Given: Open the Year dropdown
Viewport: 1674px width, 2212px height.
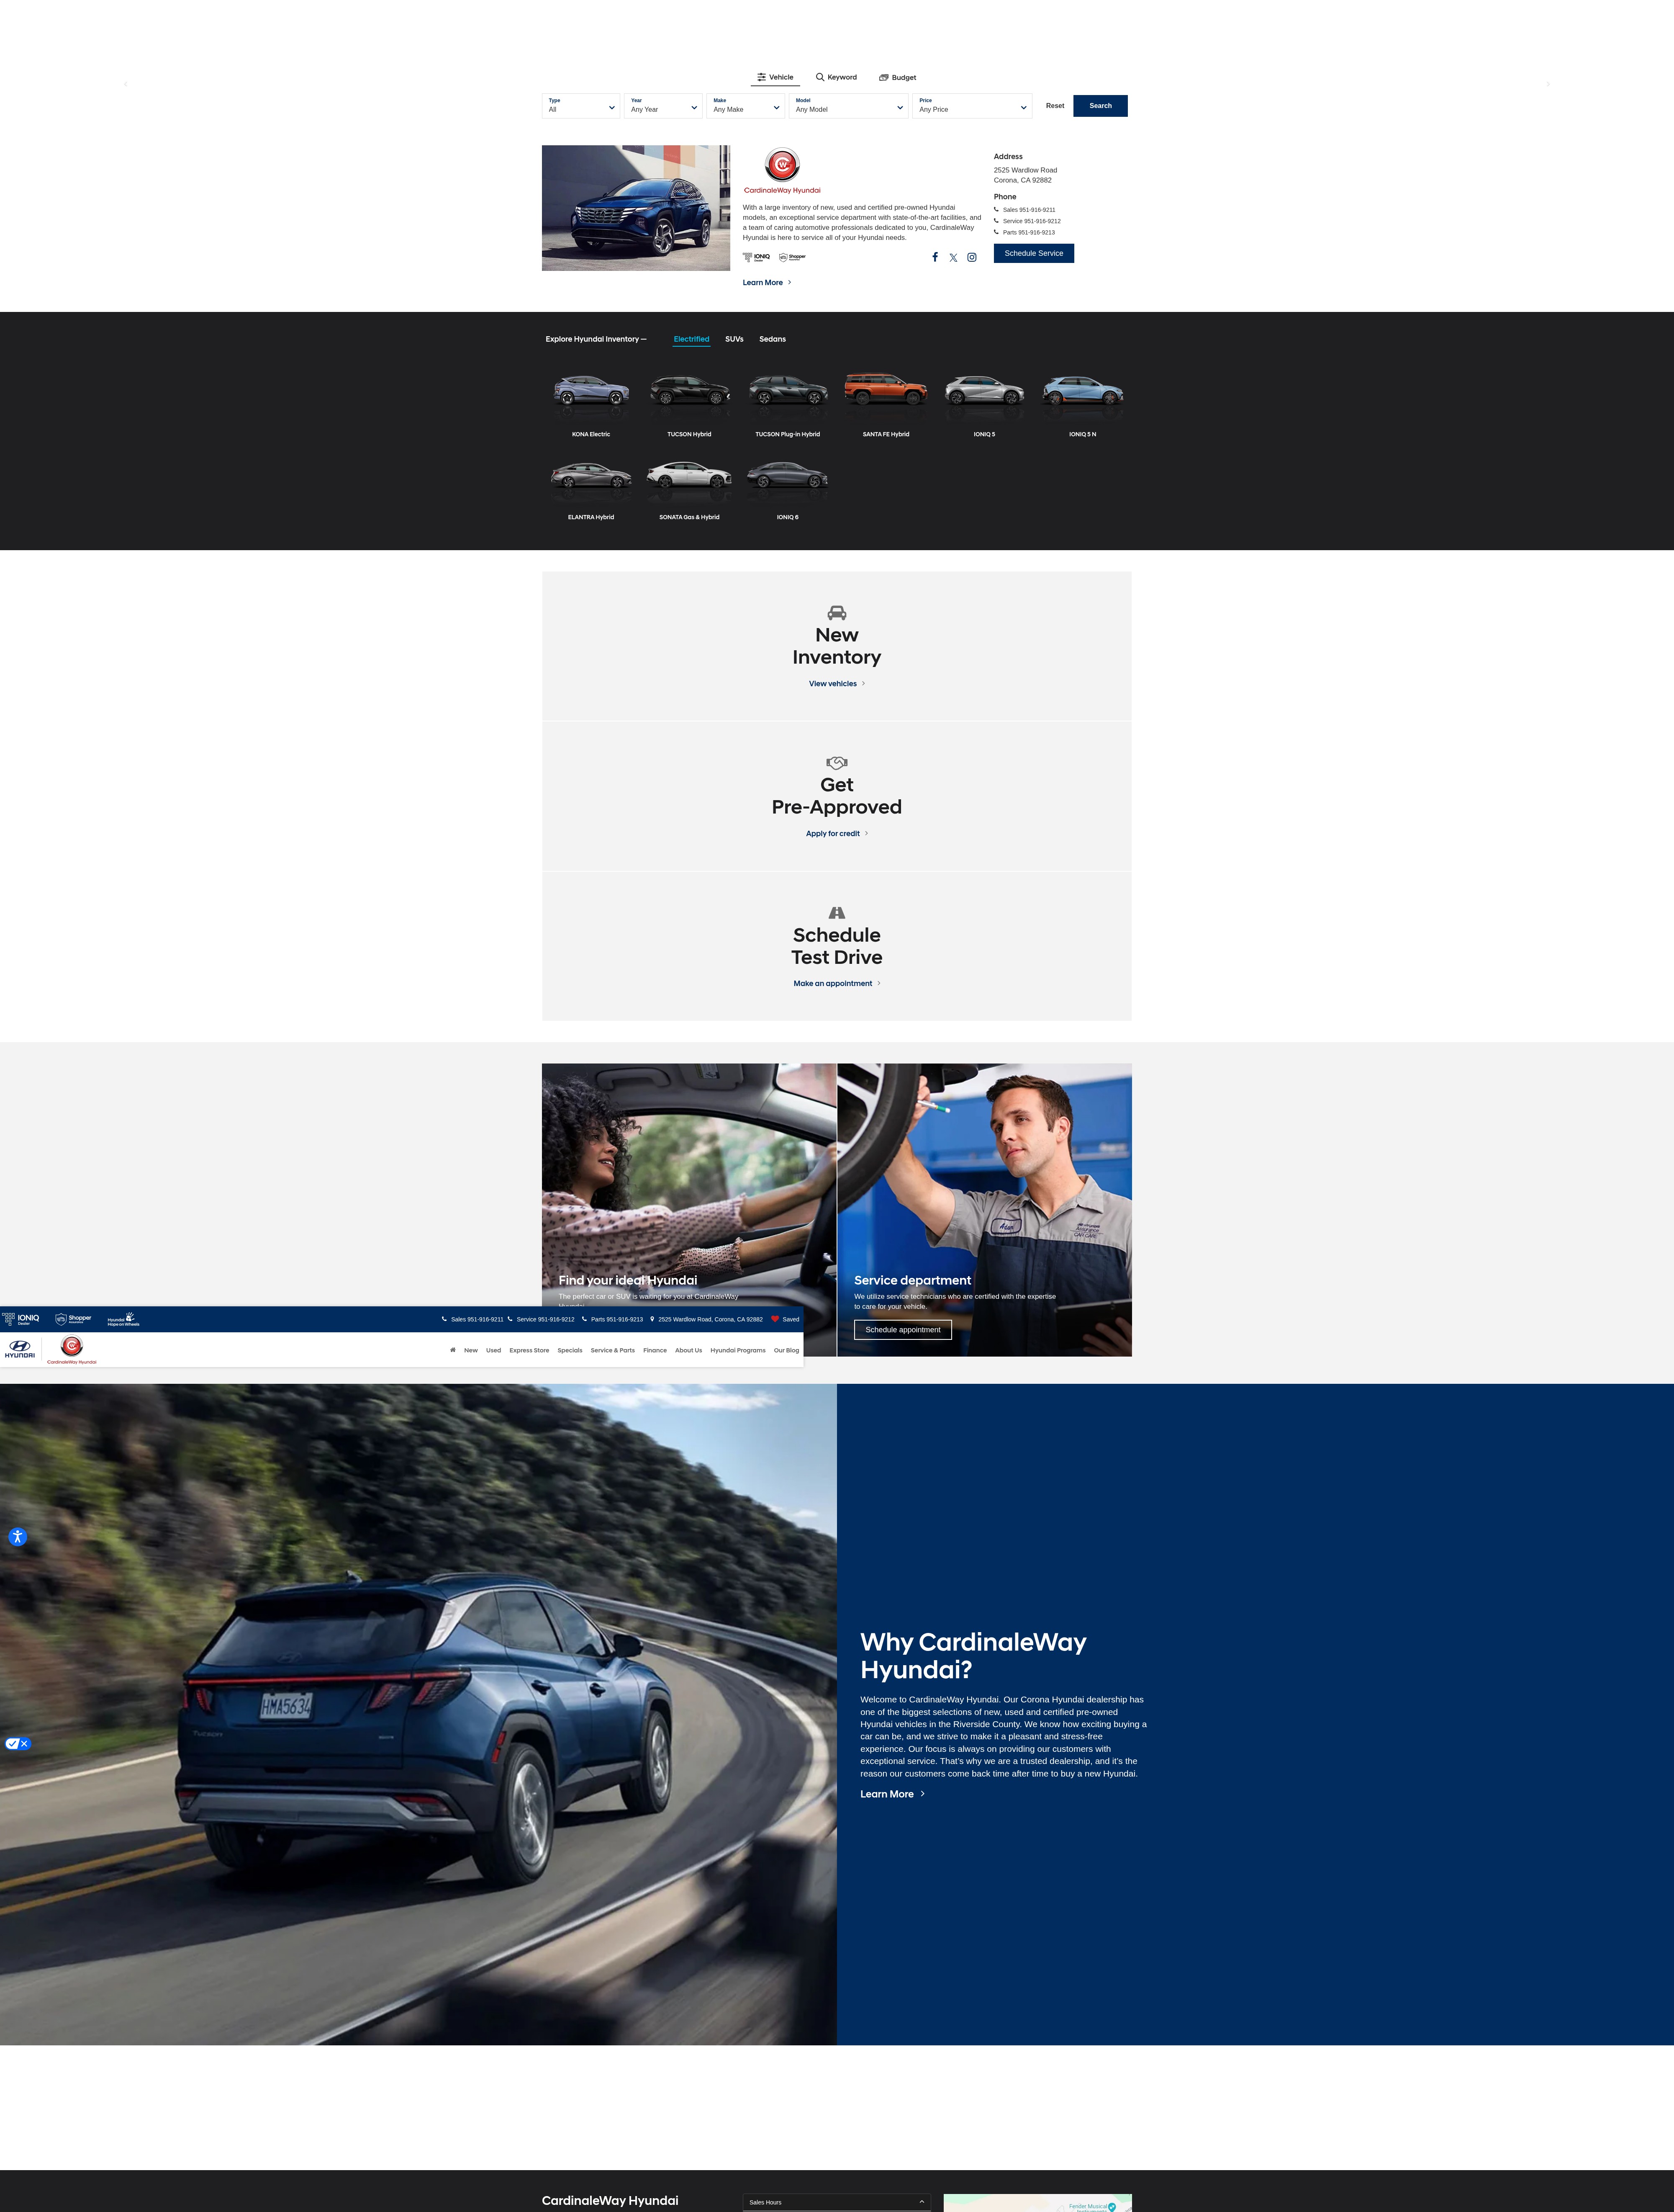Looking at the screenshot, I should click(x=664, y=106).
